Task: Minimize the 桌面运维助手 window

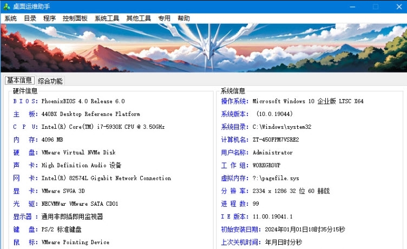Action: coord(352,6)
